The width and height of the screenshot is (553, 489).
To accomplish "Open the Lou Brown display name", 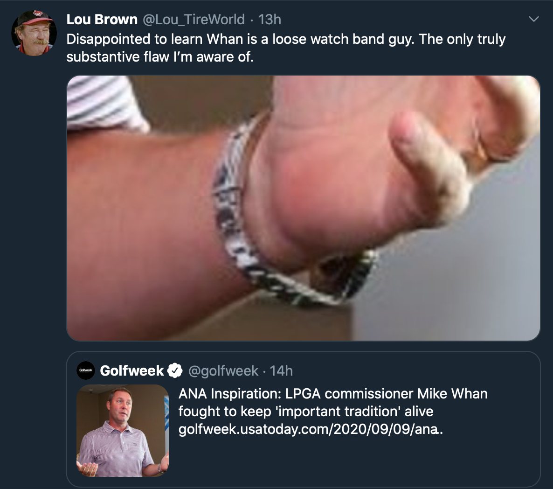I will (x=102, y=20).
